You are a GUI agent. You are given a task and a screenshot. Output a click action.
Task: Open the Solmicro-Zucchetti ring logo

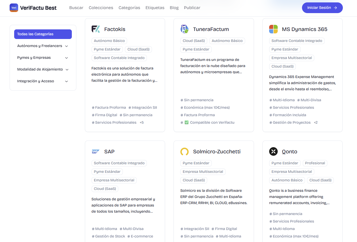tap(185, 151)
